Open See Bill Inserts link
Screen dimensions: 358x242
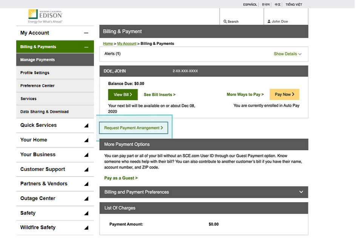(x=160, y=94)
